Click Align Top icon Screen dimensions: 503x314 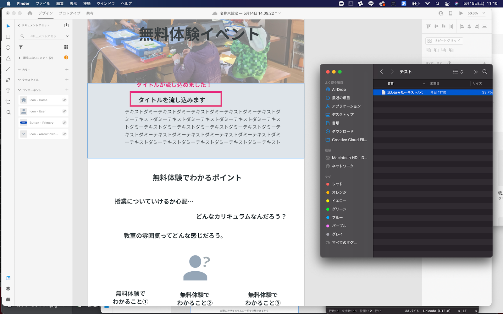coord(428,26)
